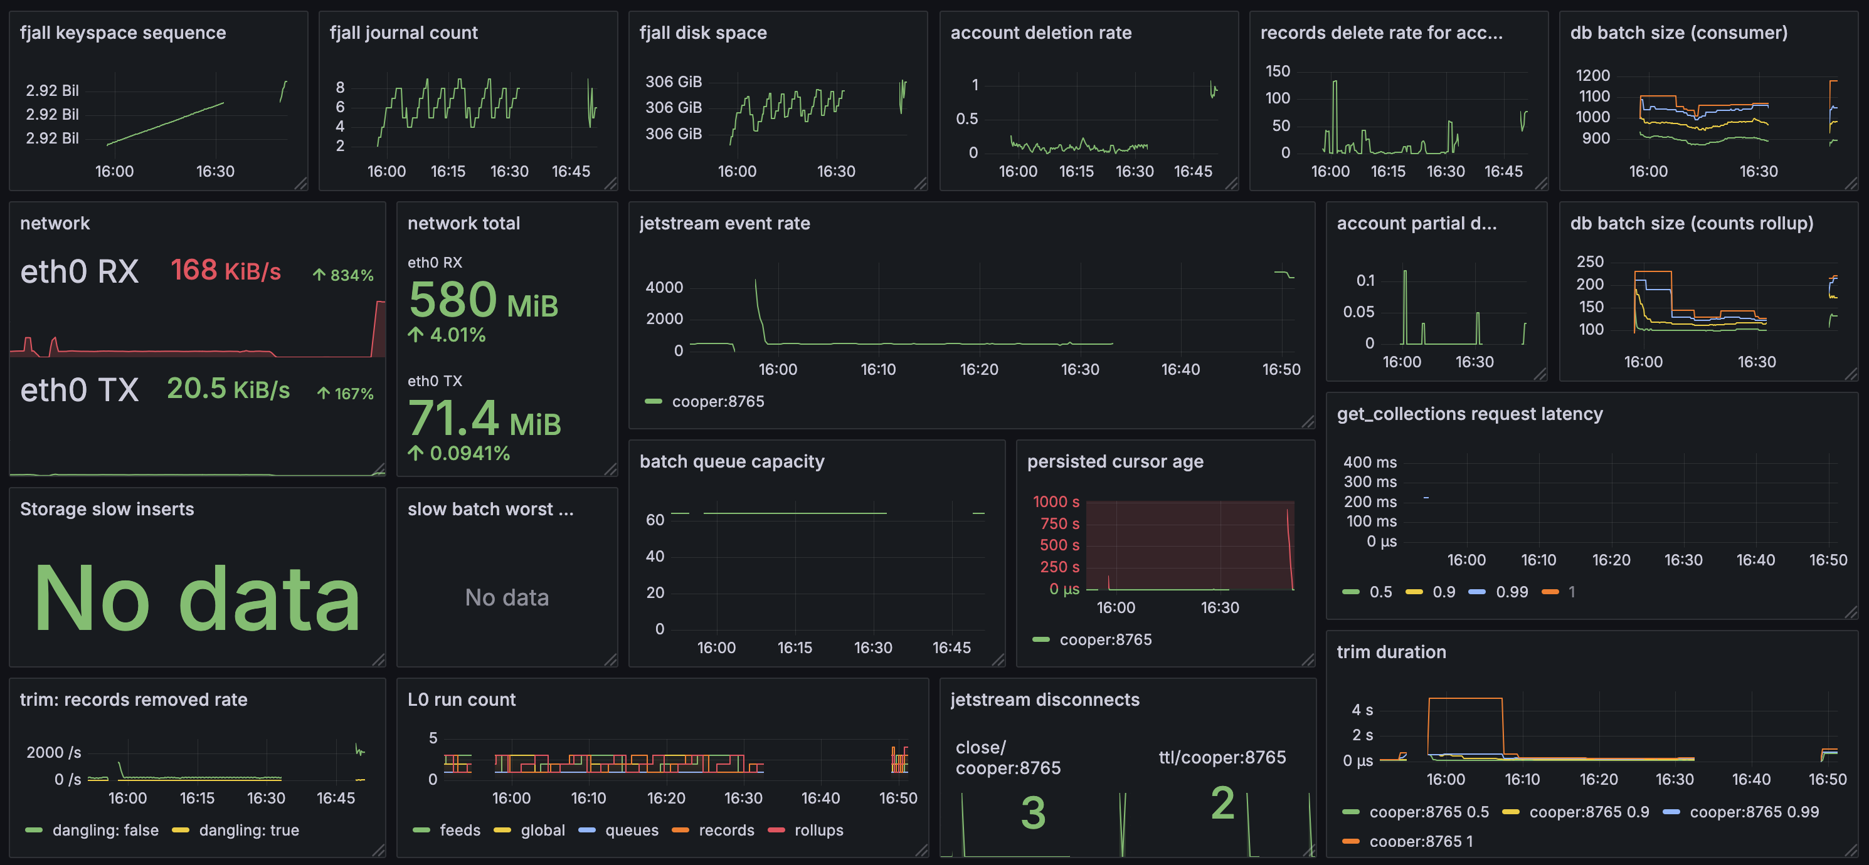Click the eth0 RX 580 MiB stat value
The image size is (1869, 865).
point(483,300)
